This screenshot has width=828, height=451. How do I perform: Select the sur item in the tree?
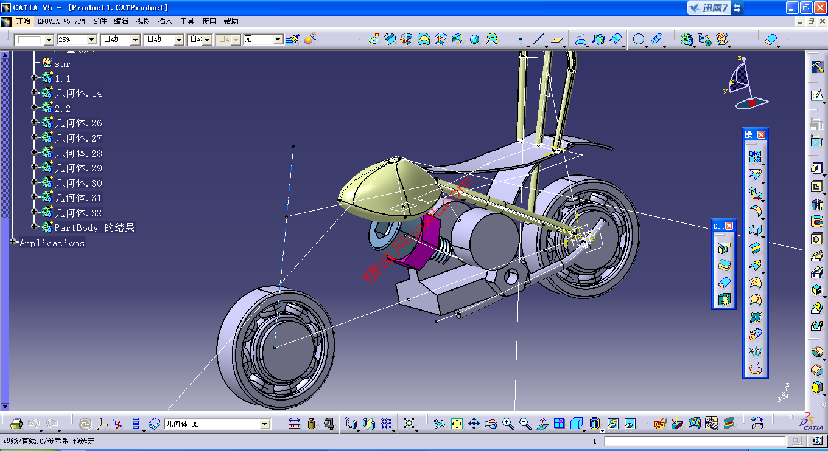[62, 63]
